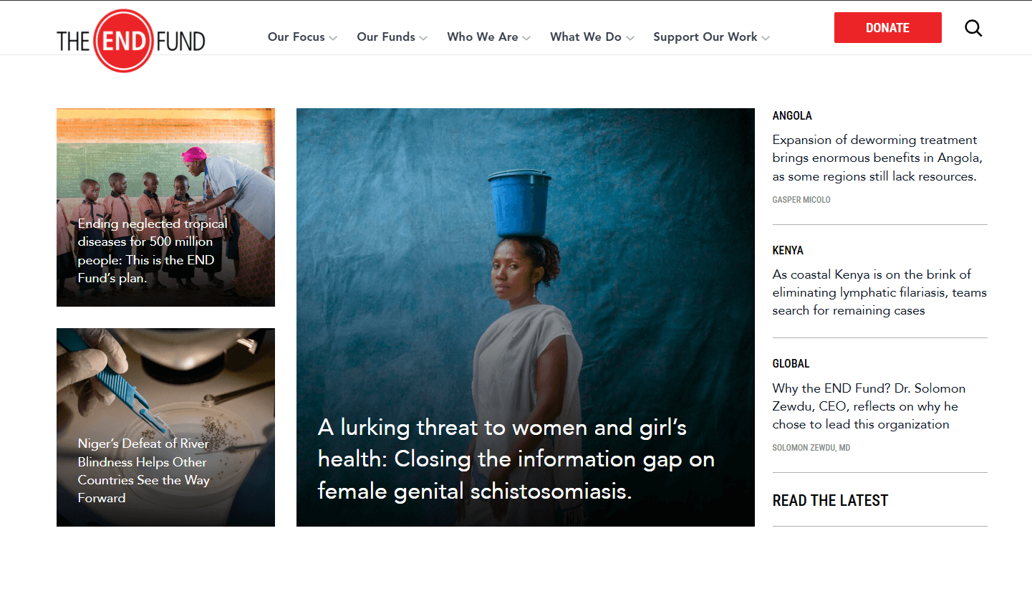Expand the Support Our Work chevron
Image resolution: width=1032 pixels, height=604 pixels.
click(x=766, y=38)
